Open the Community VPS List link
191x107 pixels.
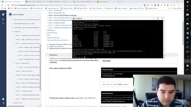pos(53,38)
